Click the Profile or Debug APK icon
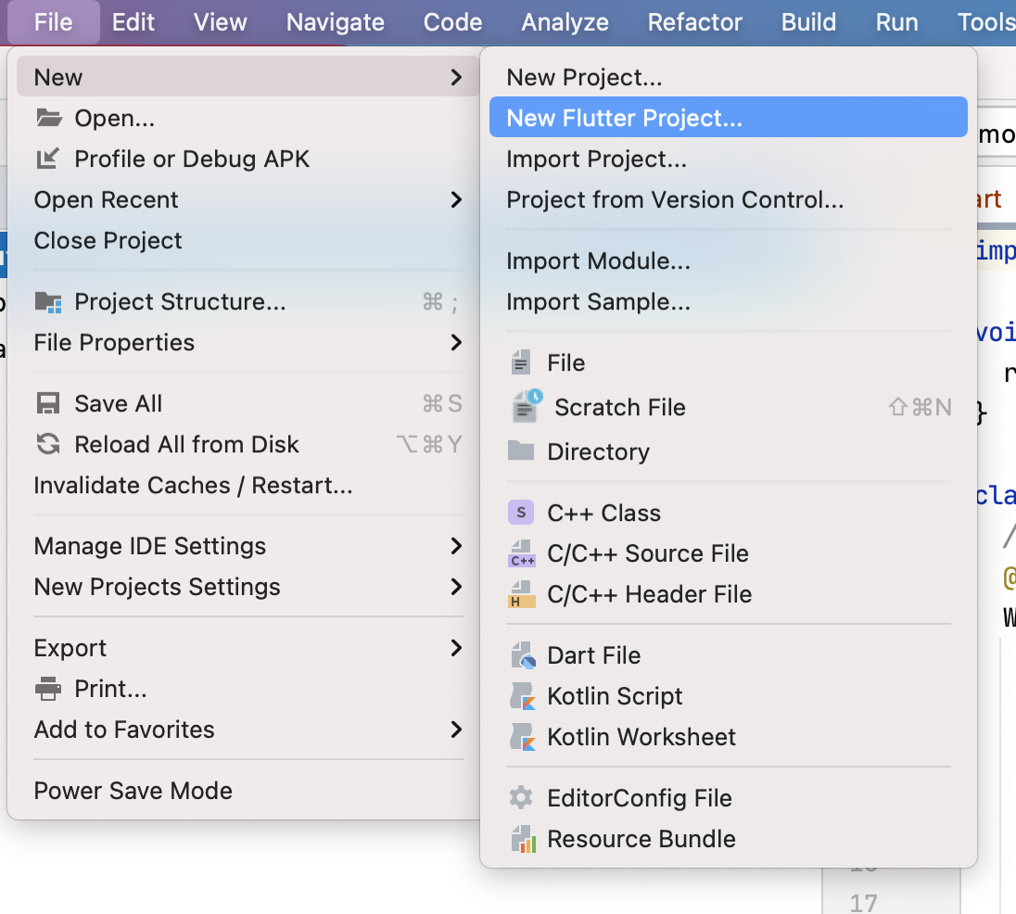The width and height of the screenshot is (1016, 914). [47, 159]
